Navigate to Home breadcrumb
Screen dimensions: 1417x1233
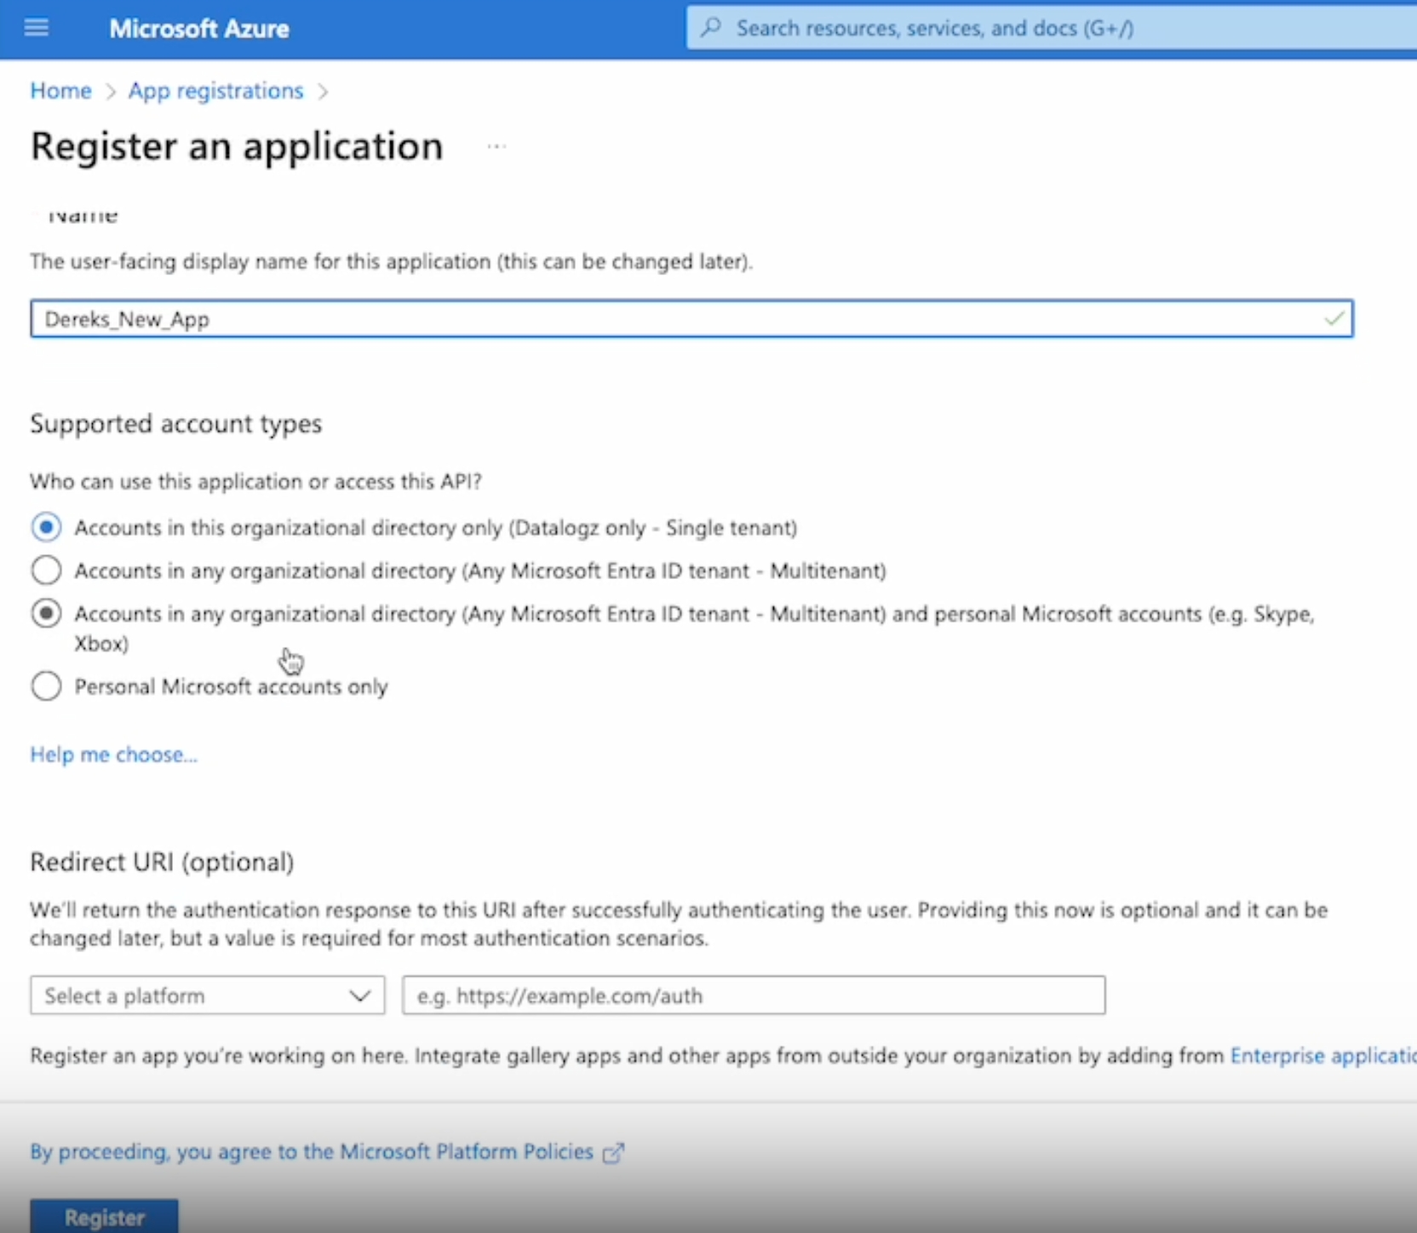(x=60, y=91)
